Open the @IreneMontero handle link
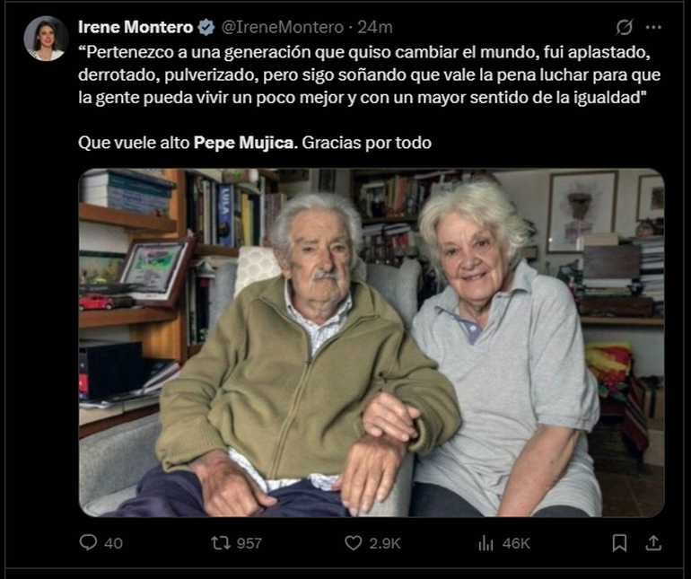This screenshot has height=579, width=691. [282, 27]
